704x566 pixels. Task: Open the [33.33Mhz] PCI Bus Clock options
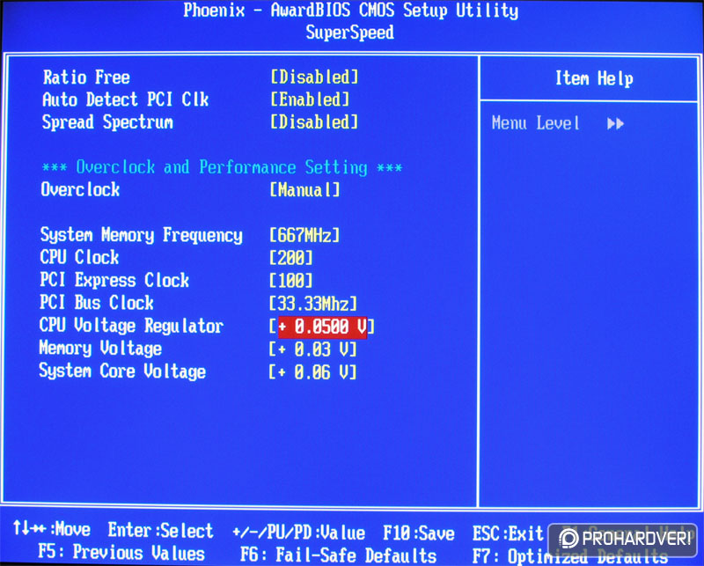[x=313, y=304]
